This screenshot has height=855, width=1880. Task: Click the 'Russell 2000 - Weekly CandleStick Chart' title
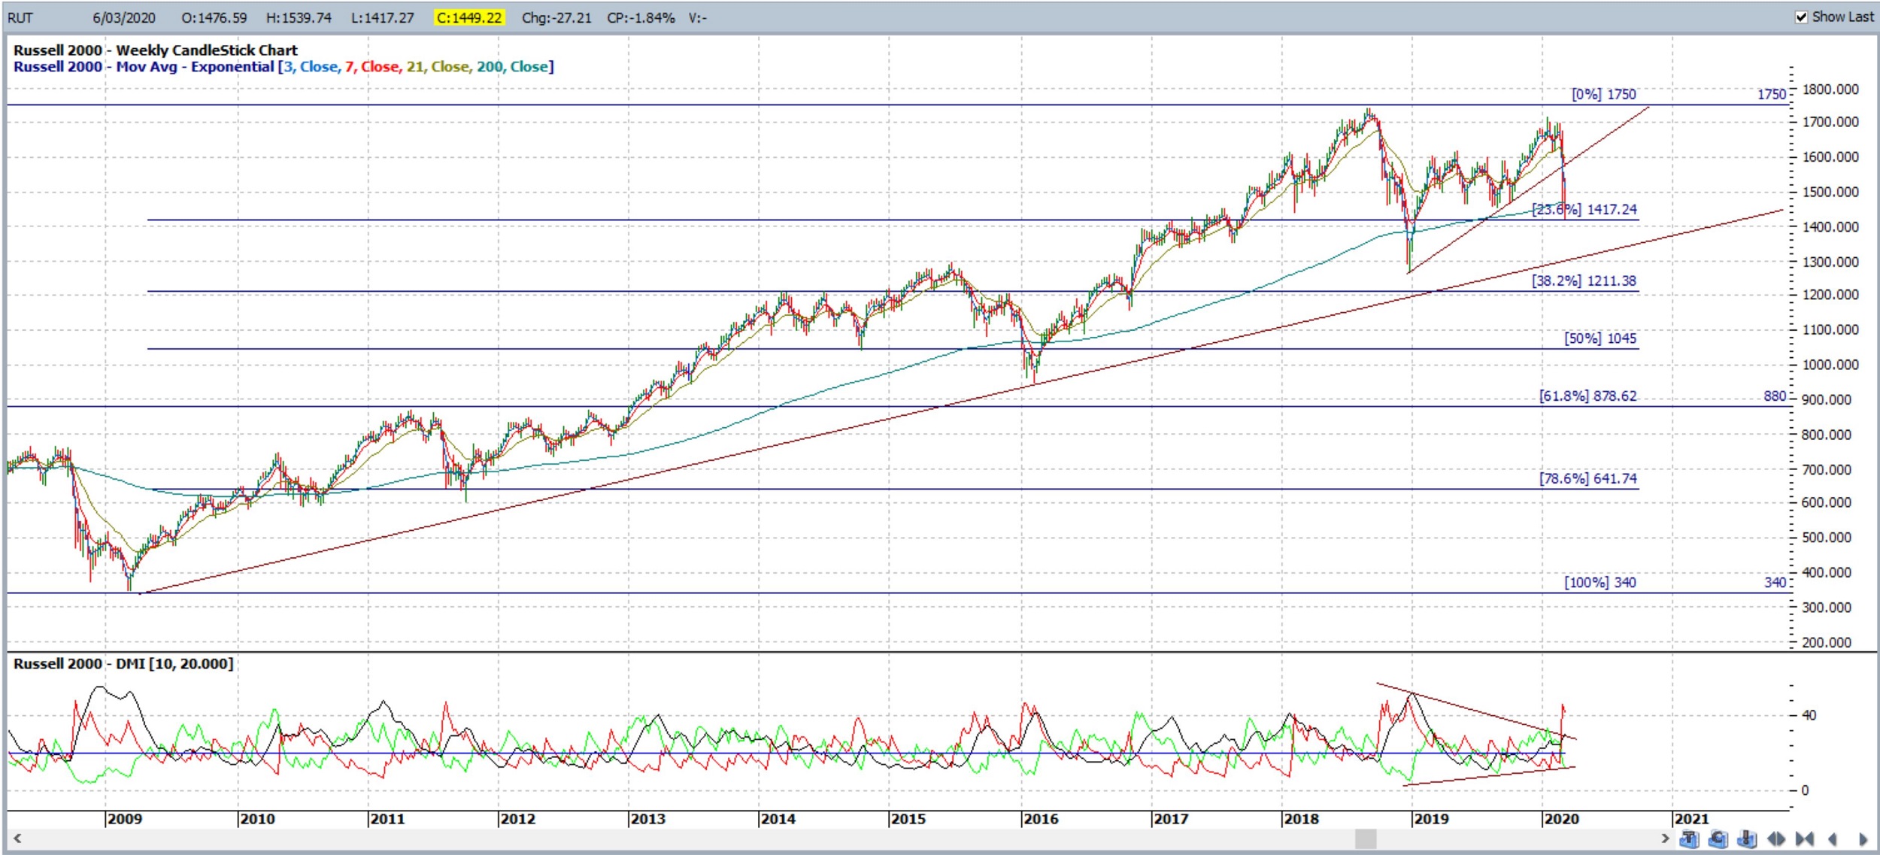(x=156, y=50)
